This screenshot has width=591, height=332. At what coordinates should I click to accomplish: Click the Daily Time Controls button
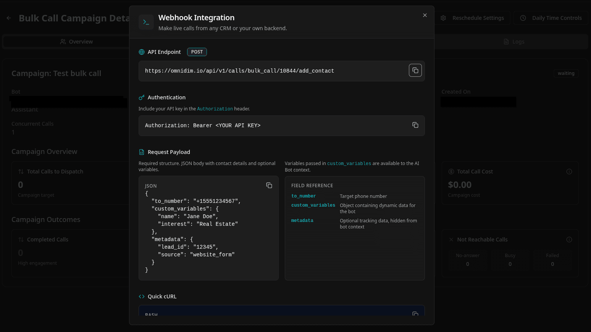click(x=551, y=18)
